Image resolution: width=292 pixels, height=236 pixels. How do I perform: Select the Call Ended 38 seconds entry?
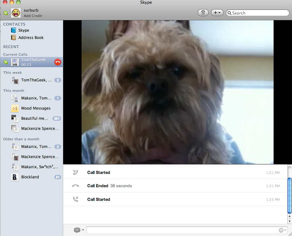[x=109, y=186]
